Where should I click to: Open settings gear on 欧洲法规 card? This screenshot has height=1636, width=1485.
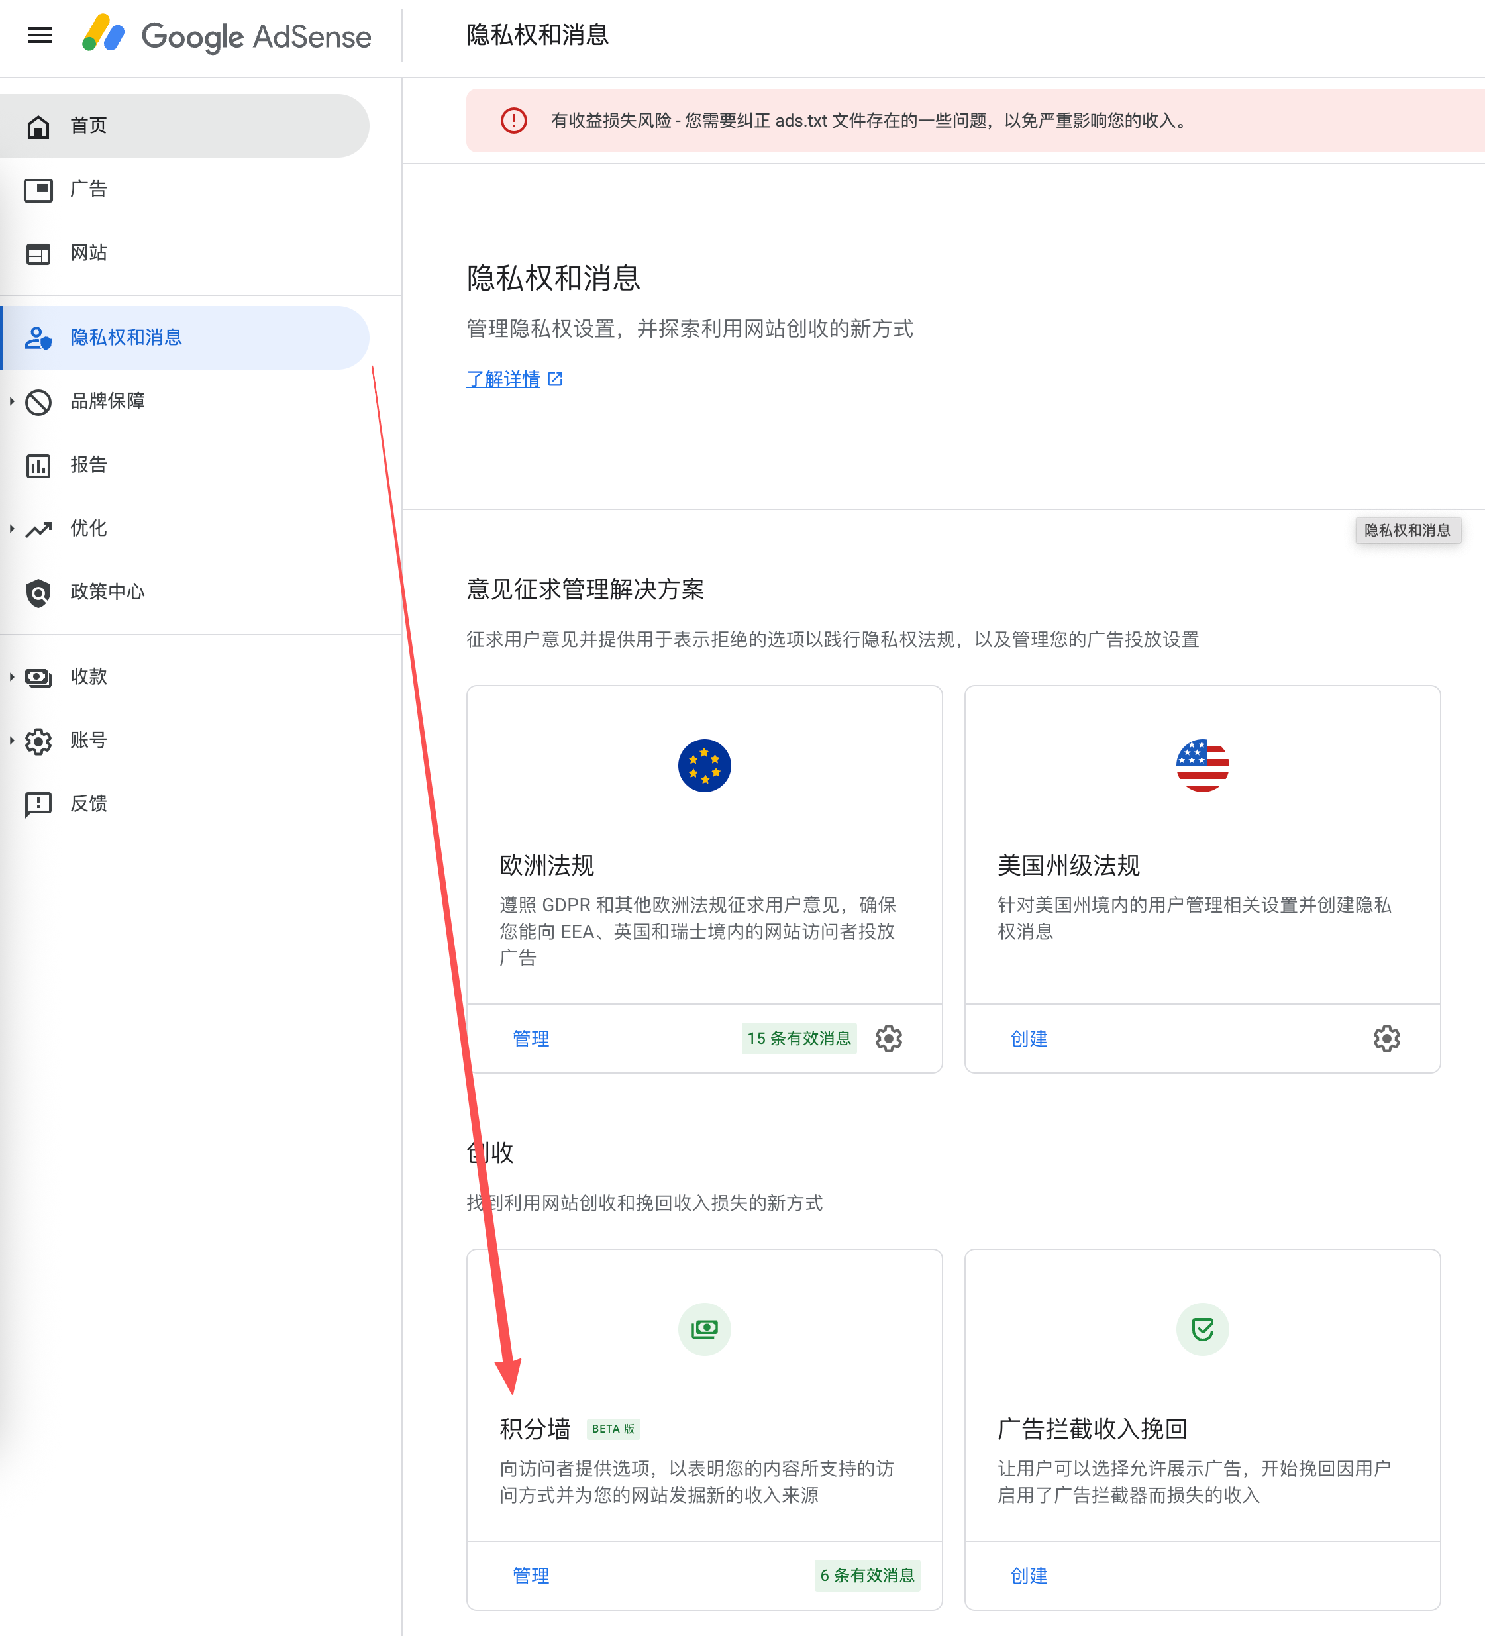889,1038
